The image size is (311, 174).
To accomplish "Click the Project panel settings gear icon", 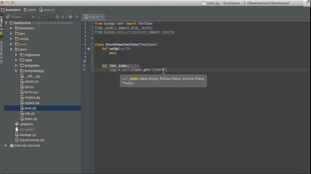I will click(x=71, y=17).
